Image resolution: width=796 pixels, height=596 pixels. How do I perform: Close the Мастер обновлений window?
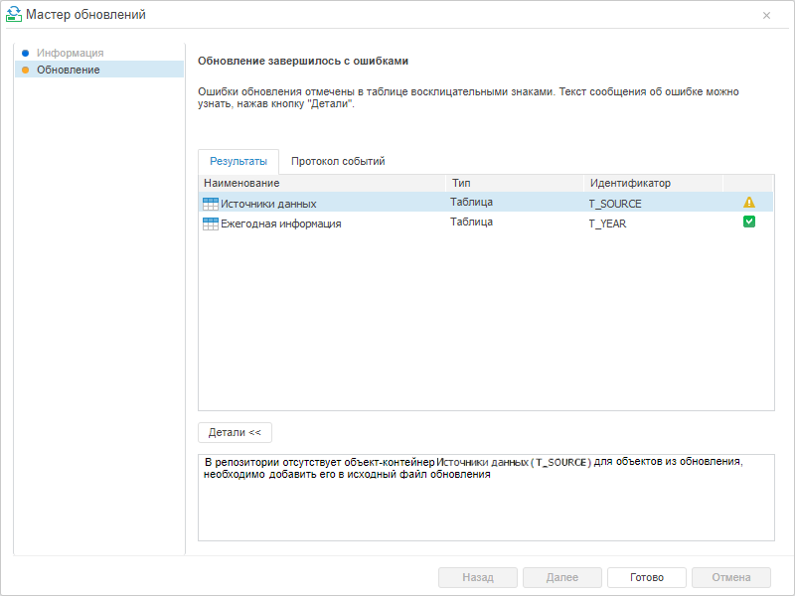pyautogui.click(x=766, y=16)
